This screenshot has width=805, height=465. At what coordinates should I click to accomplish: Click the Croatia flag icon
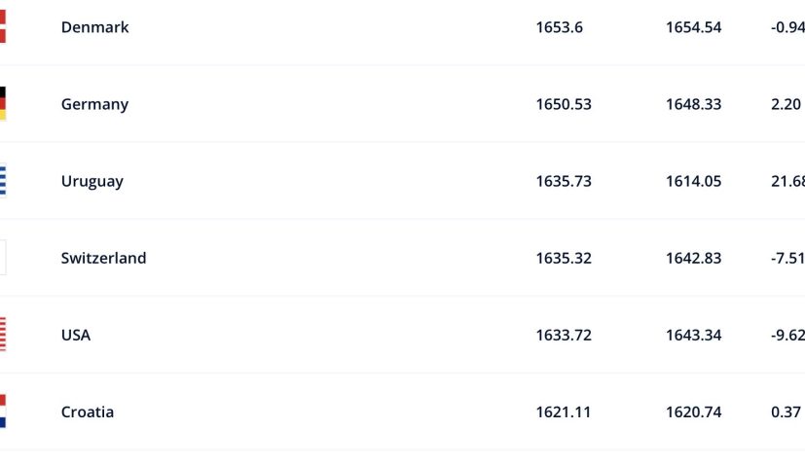(x=3, y=411)
